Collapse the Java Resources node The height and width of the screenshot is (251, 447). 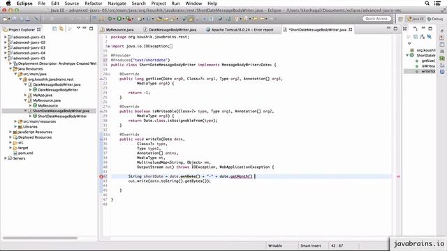[x=10, y=68]
